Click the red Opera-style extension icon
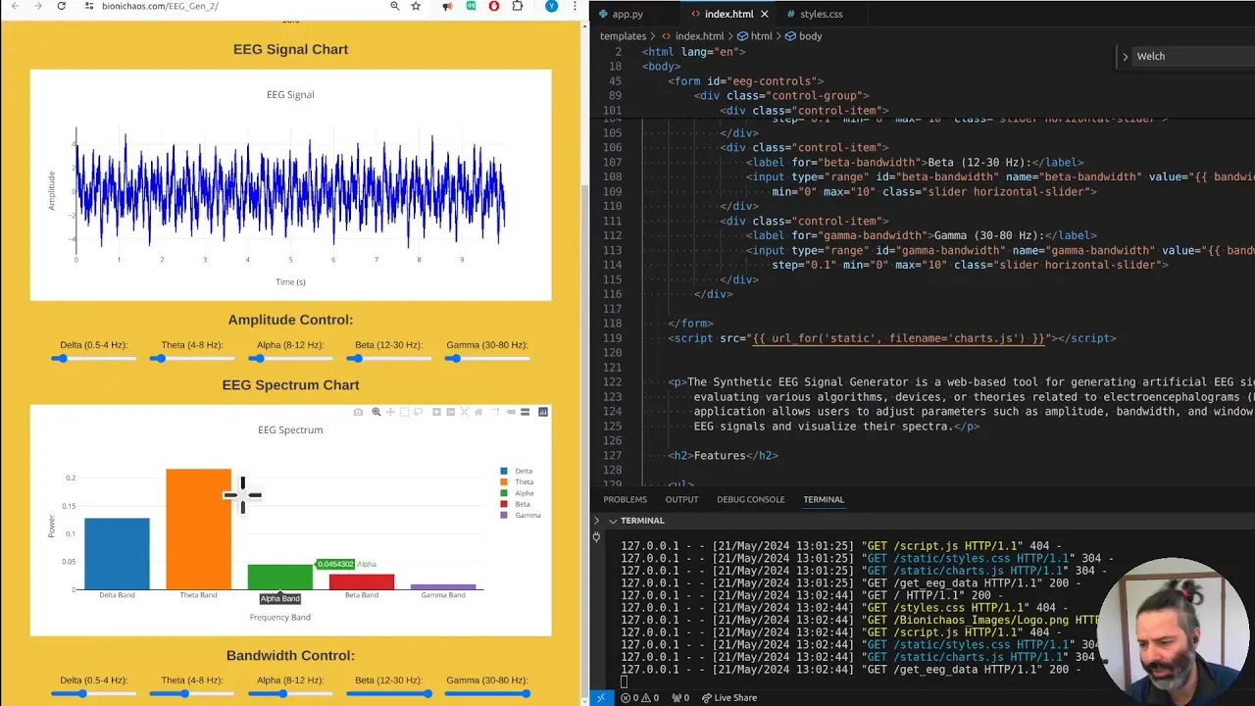1255x706 pixels. pyautogui.click(x=493, y=6)
